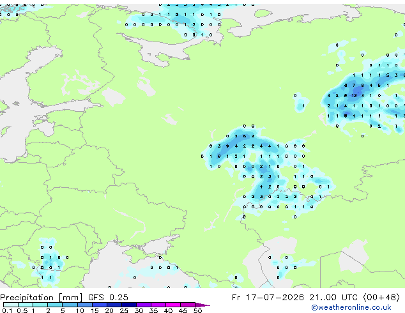The height and width of the screenshot is (313, 405).
Task: Open the weatheronline.co.uk link
Action: tap(351, 307)
